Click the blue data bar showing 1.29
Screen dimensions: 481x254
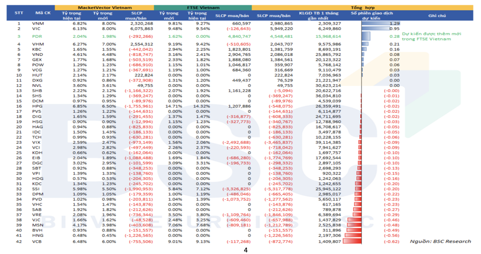click(380, 23)
